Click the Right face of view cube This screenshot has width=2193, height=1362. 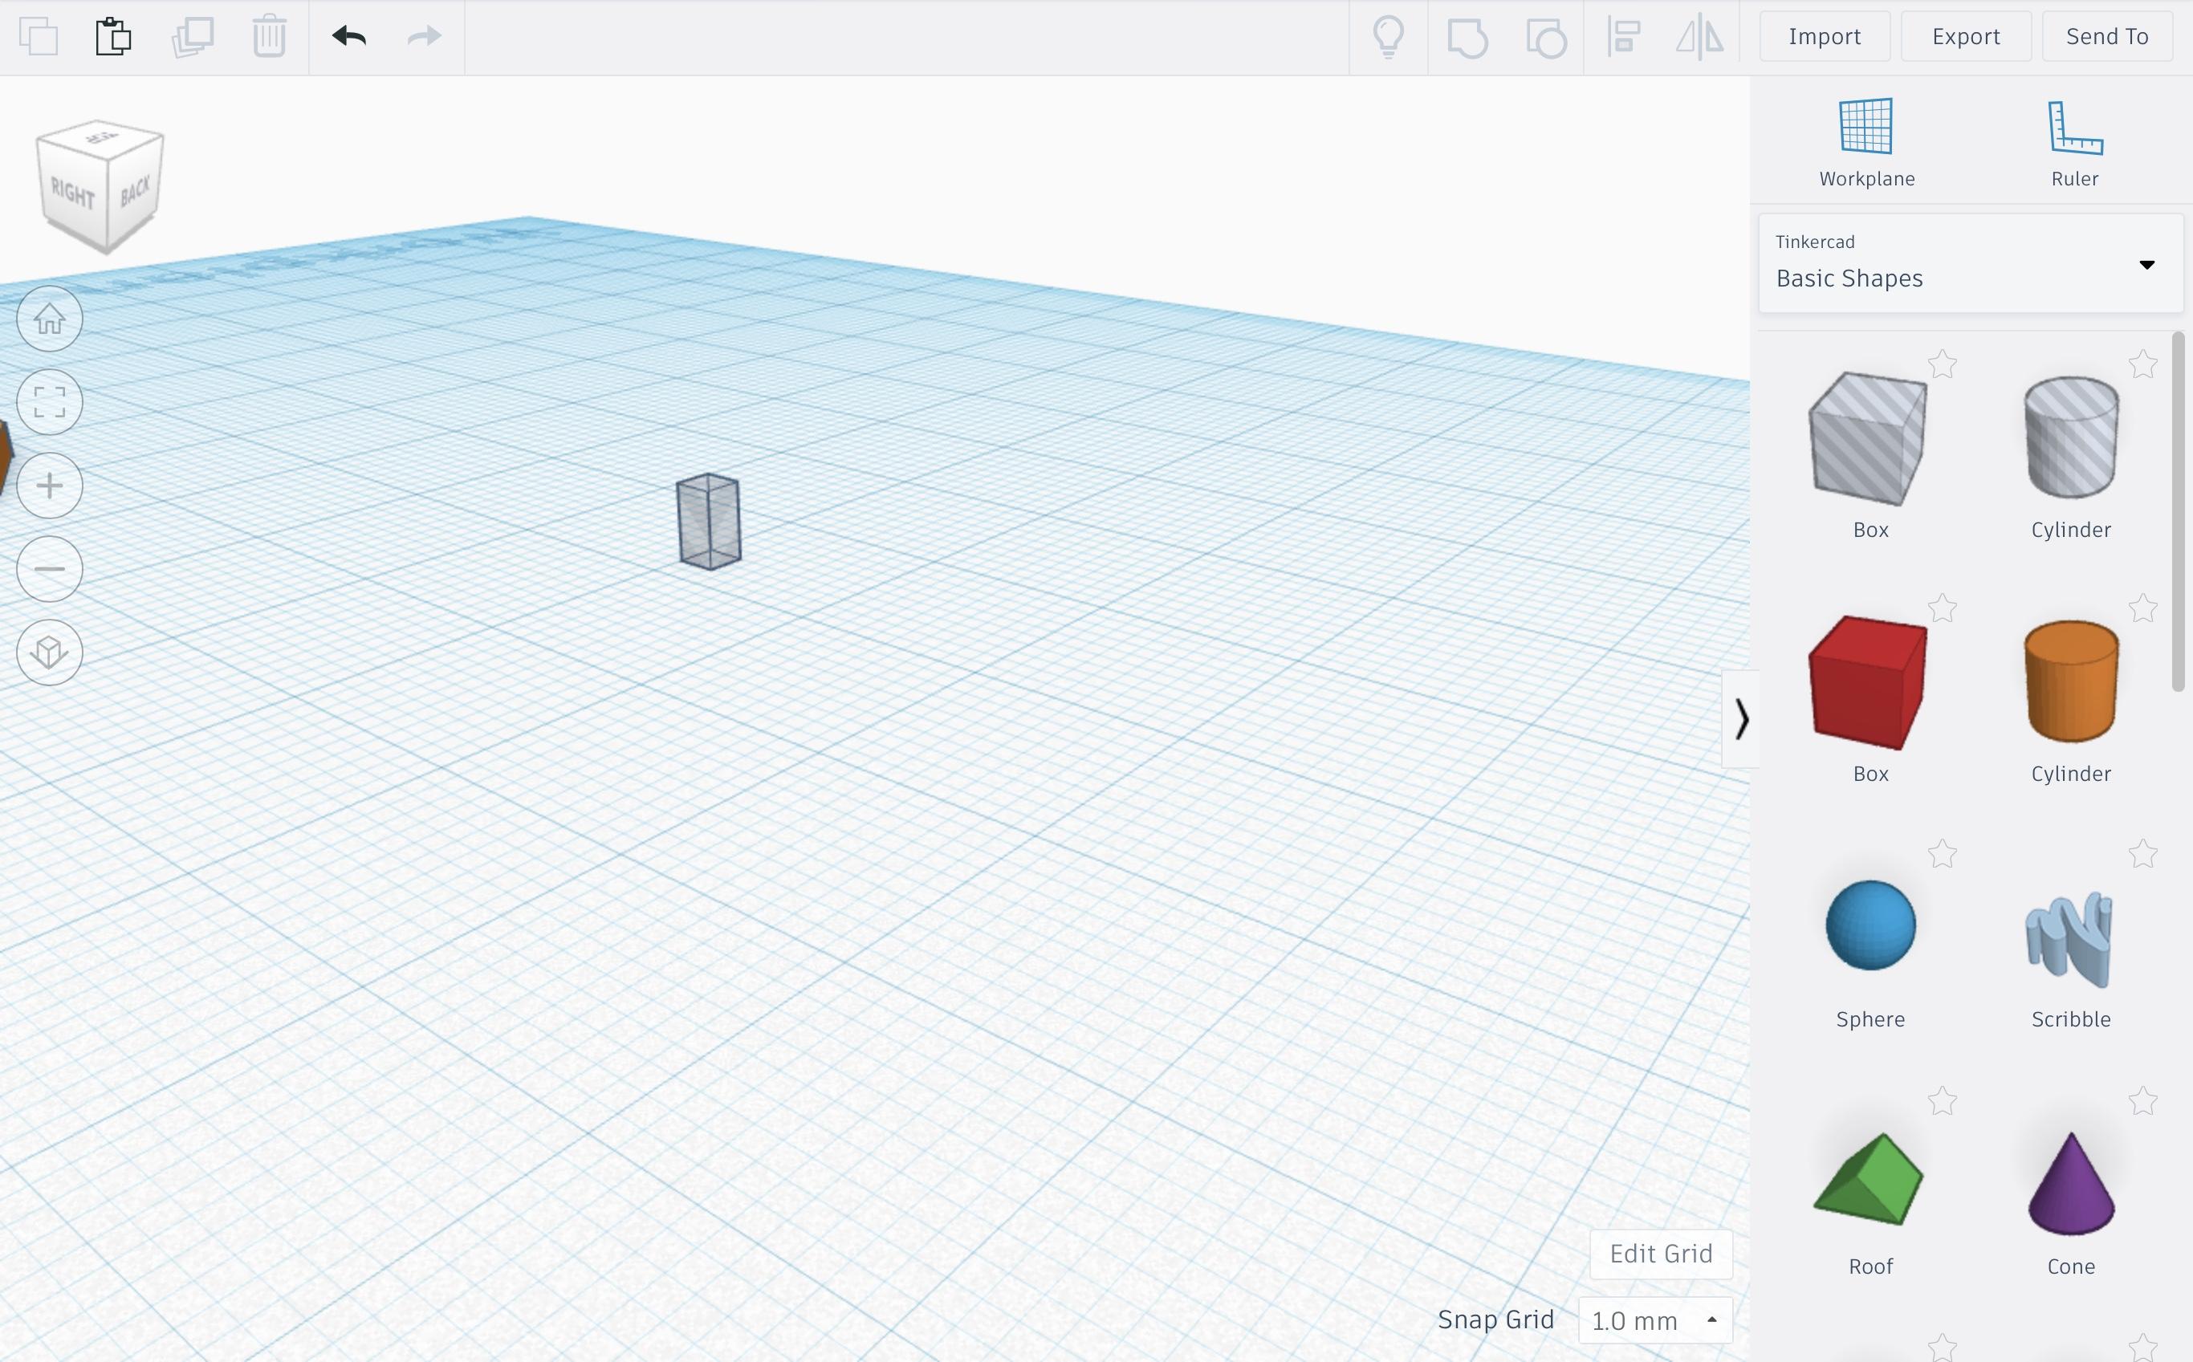[x=72, y=193]
